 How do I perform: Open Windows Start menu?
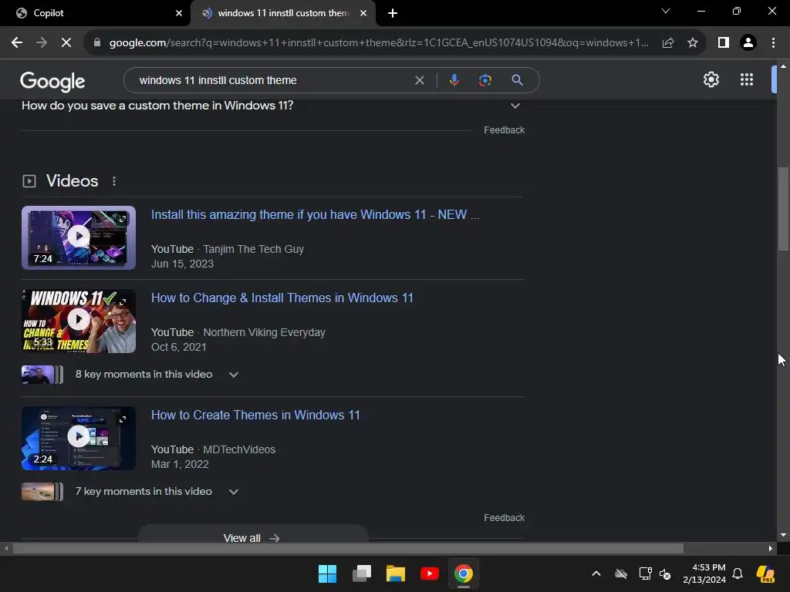(327, 573)
